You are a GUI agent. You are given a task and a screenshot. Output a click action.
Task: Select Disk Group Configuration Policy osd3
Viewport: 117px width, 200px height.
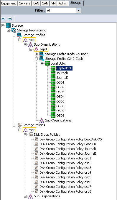[x=65, y=168]
